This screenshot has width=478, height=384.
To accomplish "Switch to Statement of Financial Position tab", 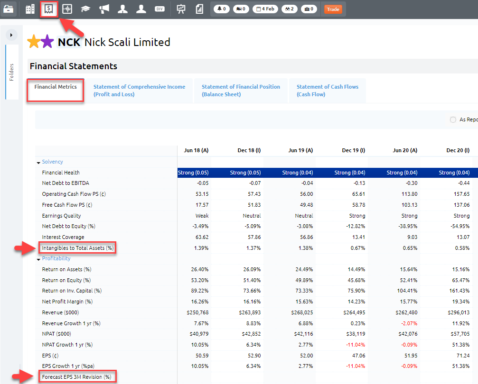I will click(241, 91).
